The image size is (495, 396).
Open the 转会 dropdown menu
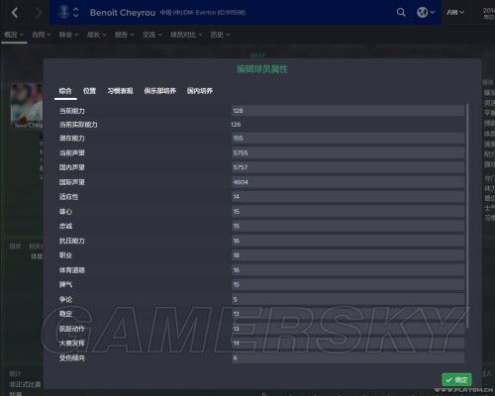point(68,35)
